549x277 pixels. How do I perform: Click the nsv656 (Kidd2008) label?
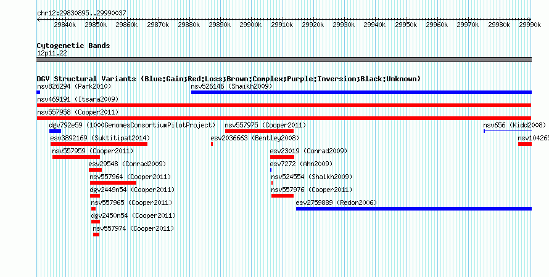coord(514,125)
